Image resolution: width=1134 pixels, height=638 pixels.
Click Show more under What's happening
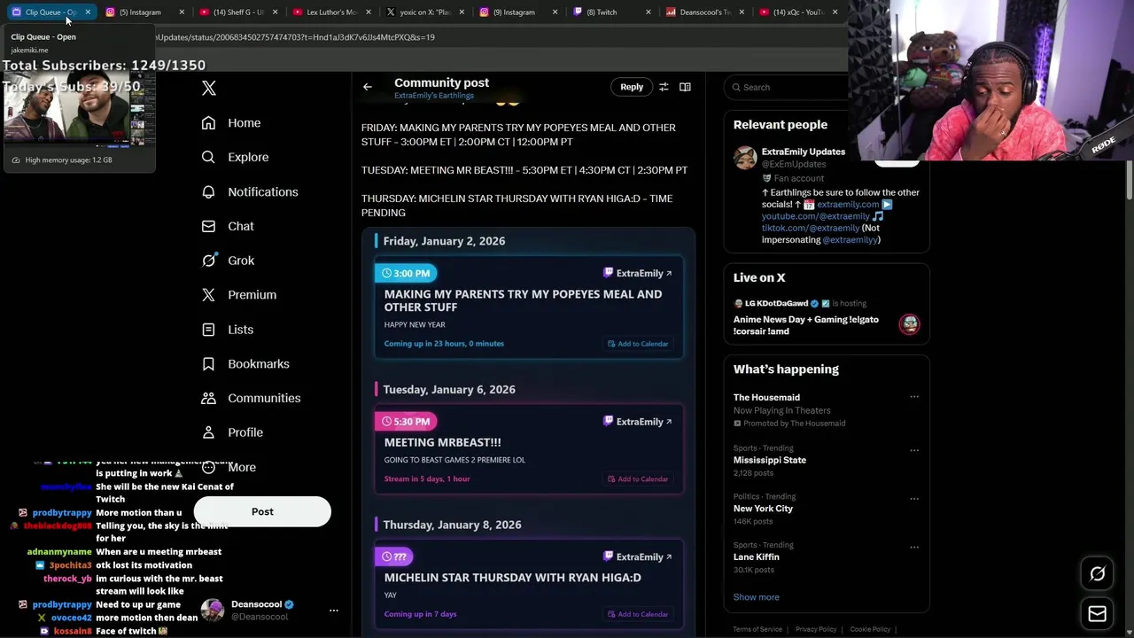[757, 597]
